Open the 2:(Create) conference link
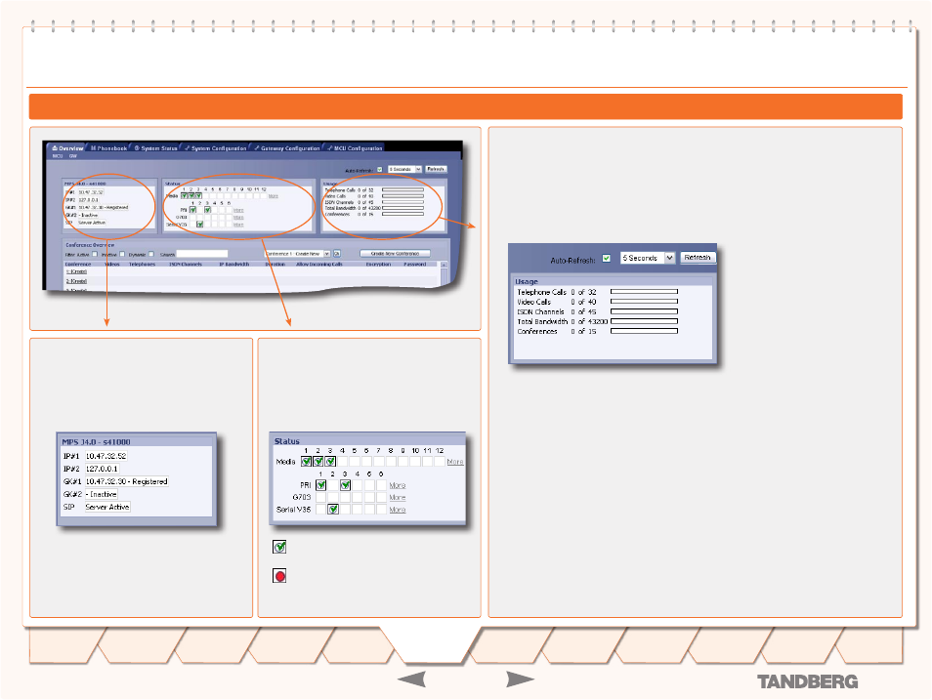 [x=76, y=281]
